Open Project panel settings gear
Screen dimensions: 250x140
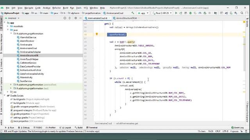[75, 18]
